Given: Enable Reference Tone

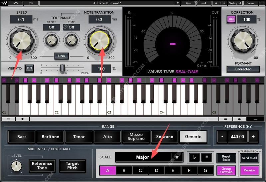Looking at the screenshot, I should click(42, 166).
